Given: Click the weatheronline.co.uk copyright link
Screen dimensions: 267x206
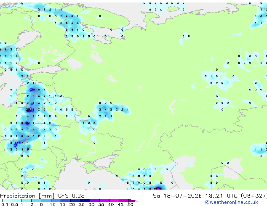Looking at the screenshot, I should 232,202.
